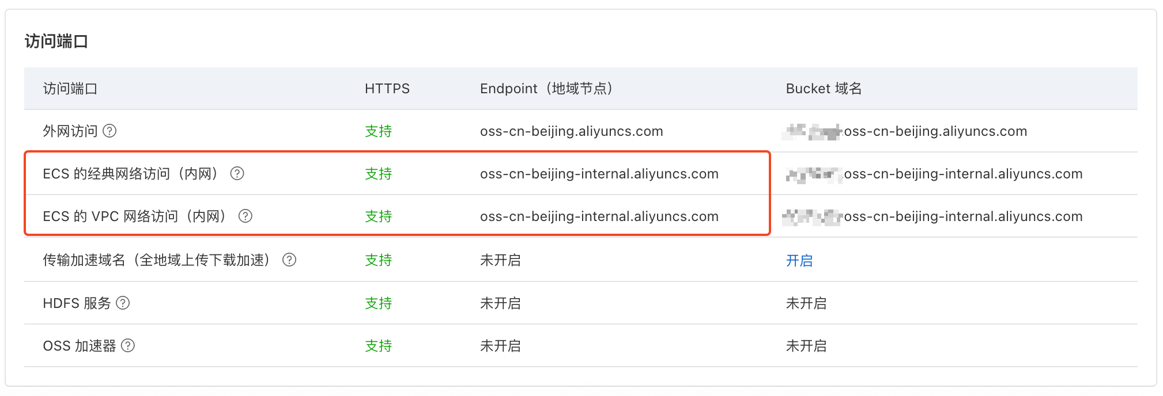Click the VPC row bucket domain name
The image size is (1163, 396).
coord(934,217)
